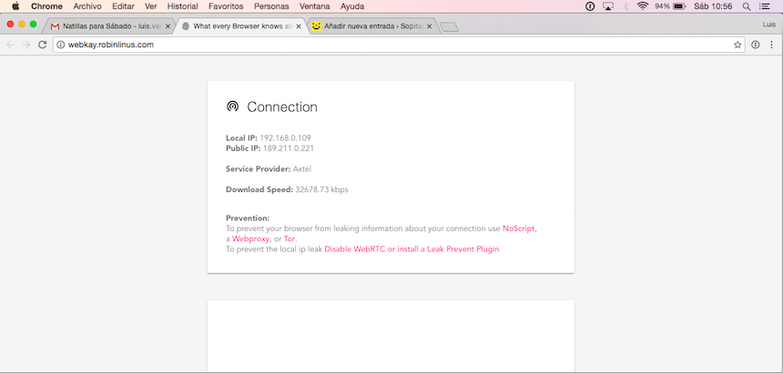Screen dimensions: 783x373
Task: Follow the Webproxy link
Action: [250, 238]
